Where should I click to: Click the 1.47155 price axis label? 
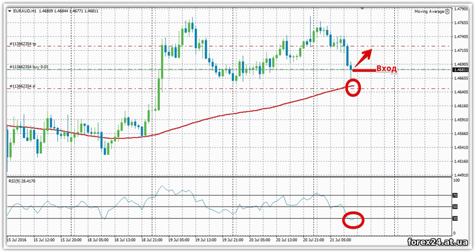point(461,51)
